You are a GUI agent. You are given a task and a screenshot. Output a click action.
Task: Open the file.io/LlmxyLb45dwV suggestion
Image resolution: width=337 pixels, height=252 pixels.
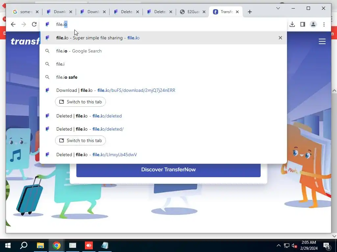[163, 155]
